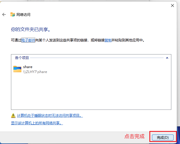This screenshot has height=144, width=180.
Task: Open the 电子邮件 link to send share link
Action: (28, 40)
